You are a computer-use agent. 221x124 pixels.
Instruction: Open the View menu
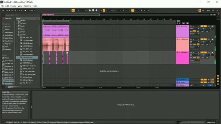pos(20,6)
